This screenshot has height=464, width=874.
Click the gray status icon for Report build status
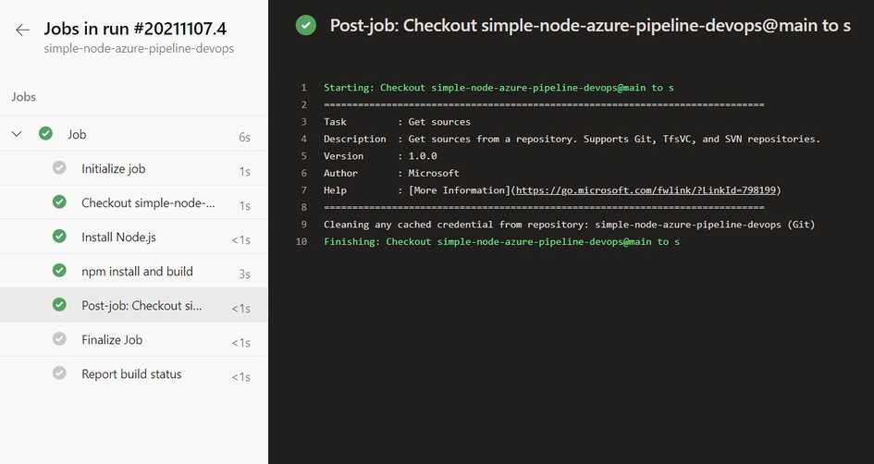(59, 372)
